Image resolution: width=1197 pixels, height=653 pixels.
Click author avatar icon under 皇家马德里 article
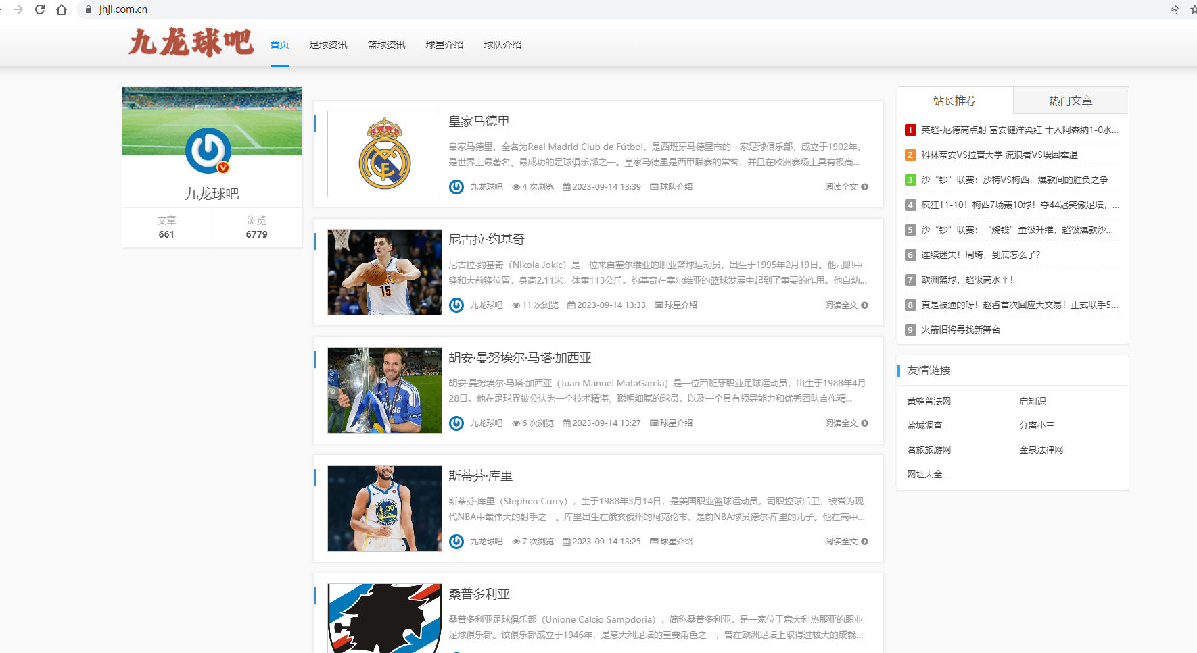tap(456, 187)
